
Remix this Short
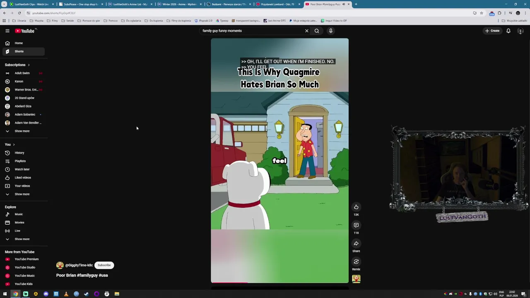[356, 262]
